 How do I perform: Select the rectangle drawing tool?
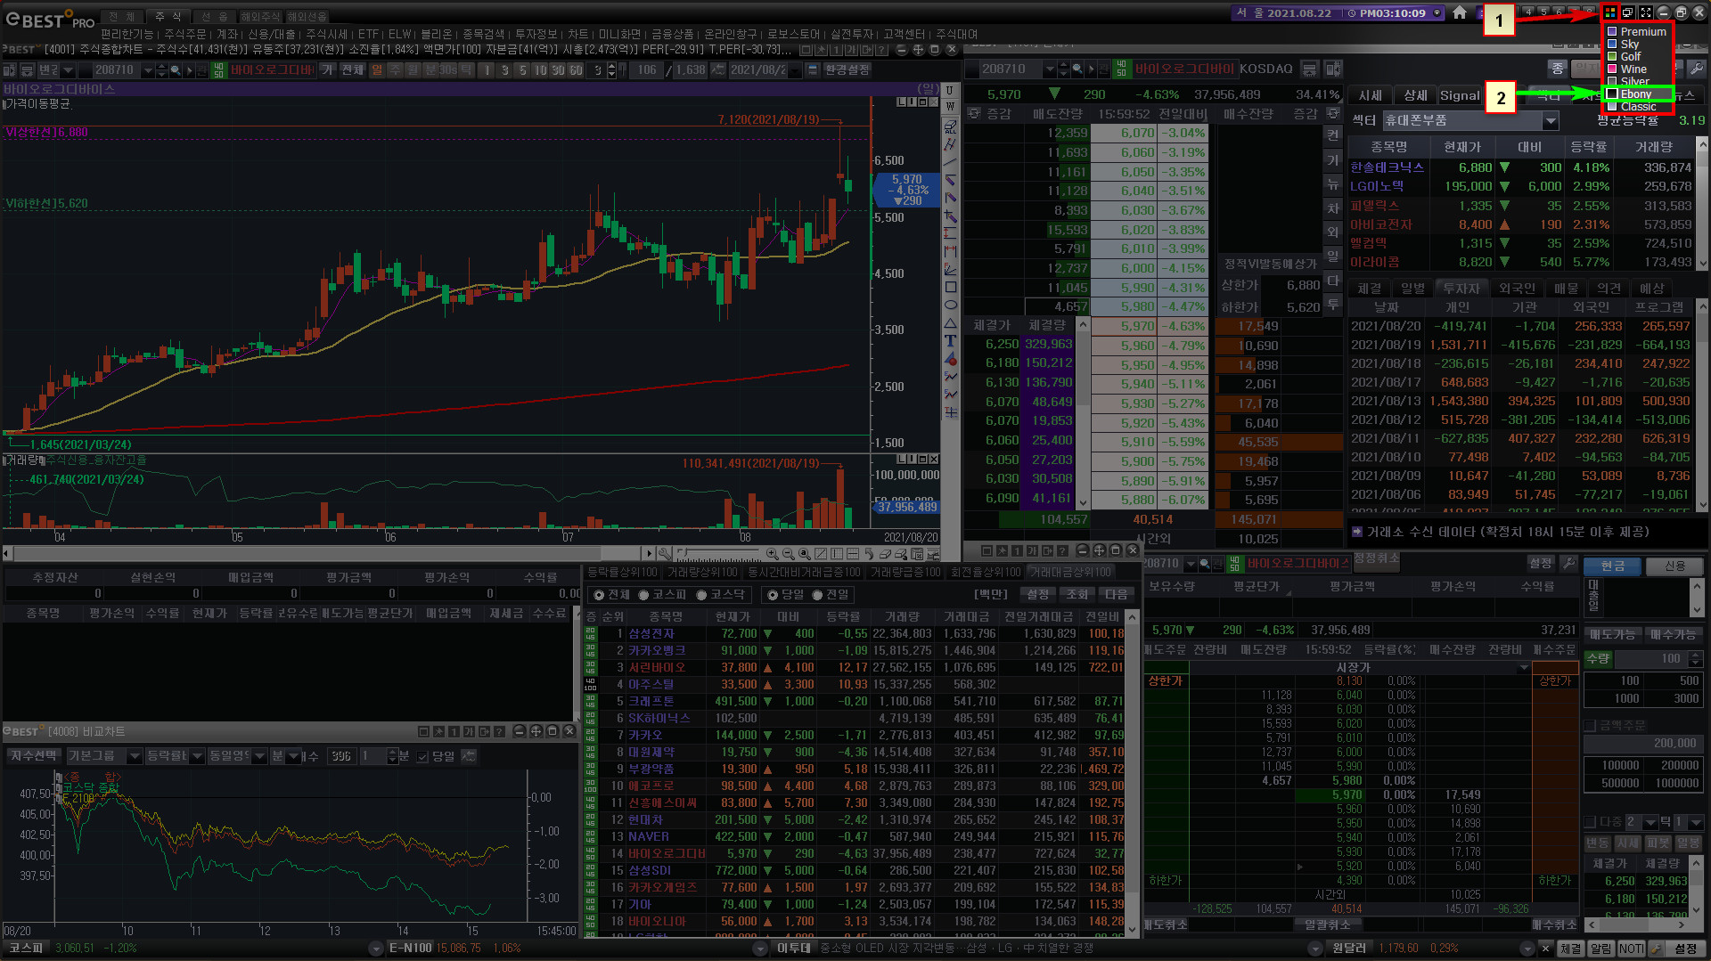[950, 287]
